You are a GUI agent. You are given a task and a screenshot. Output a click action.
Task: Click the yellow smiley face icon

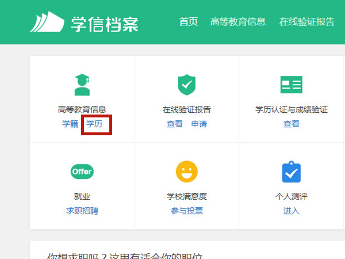(186, 172)
